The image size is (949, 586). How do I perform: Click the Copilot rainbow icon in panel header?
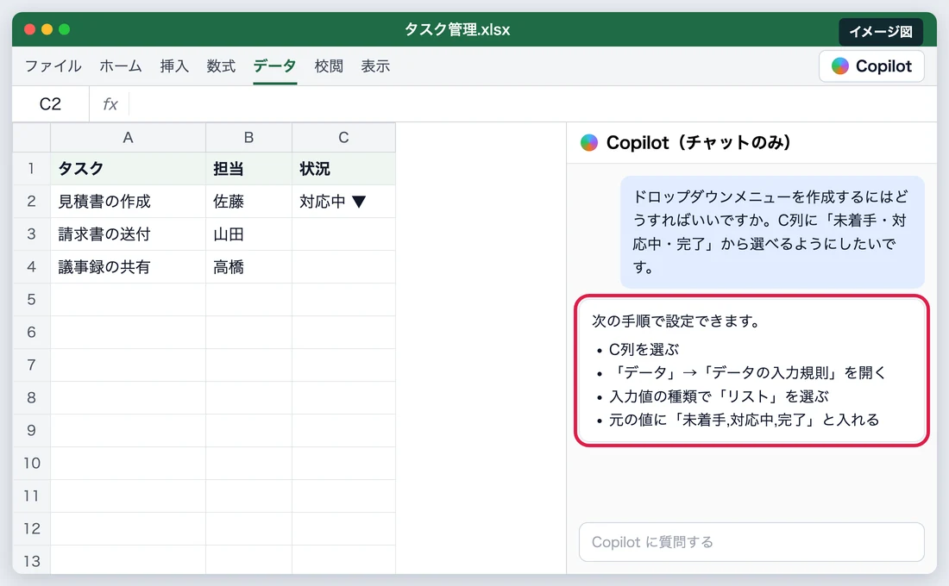589,143
